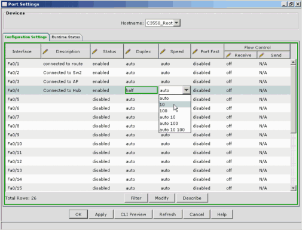Click the Apply button

click(x=101, y=214)
